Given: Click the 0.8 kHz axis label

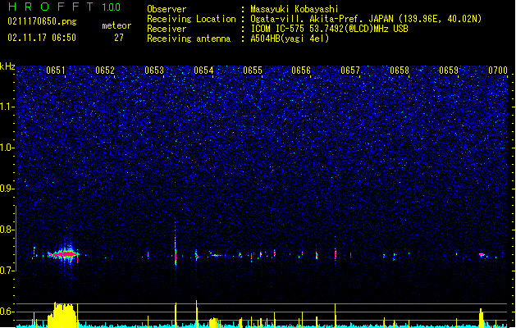Looking at the screenshot, I should 7,230.
